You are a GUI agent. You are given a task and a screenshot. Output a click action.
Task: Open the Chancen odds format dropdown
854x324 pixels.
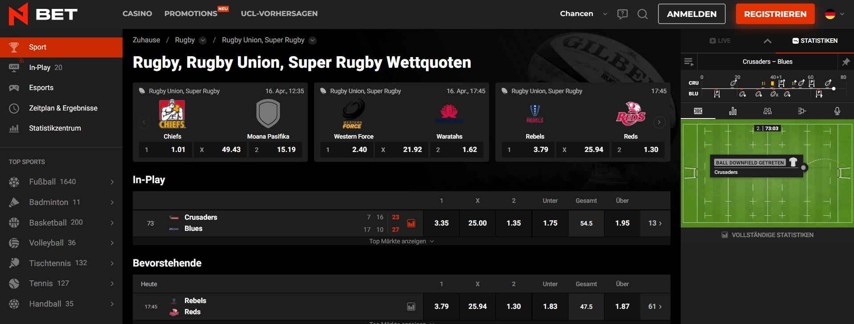tap(584, 14)
